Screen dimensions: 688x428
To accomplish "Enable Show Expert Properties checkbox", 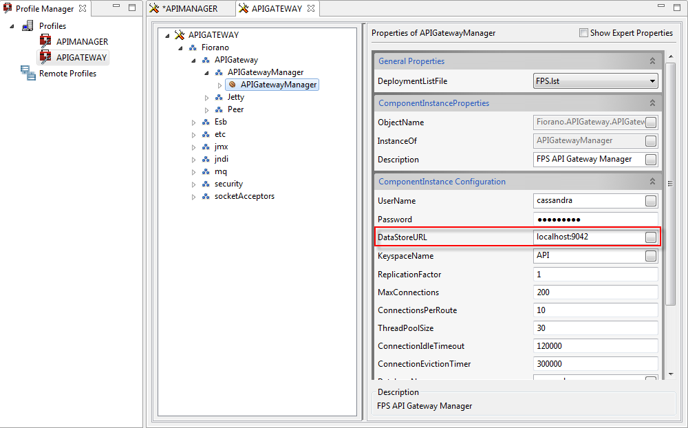I will coord(583,33).
